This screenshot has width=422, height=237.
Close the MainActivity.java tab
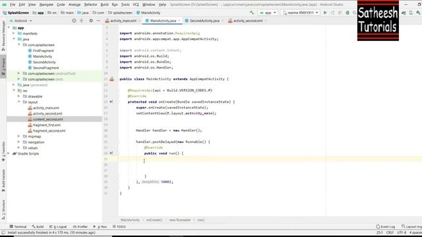coord(179,20)
